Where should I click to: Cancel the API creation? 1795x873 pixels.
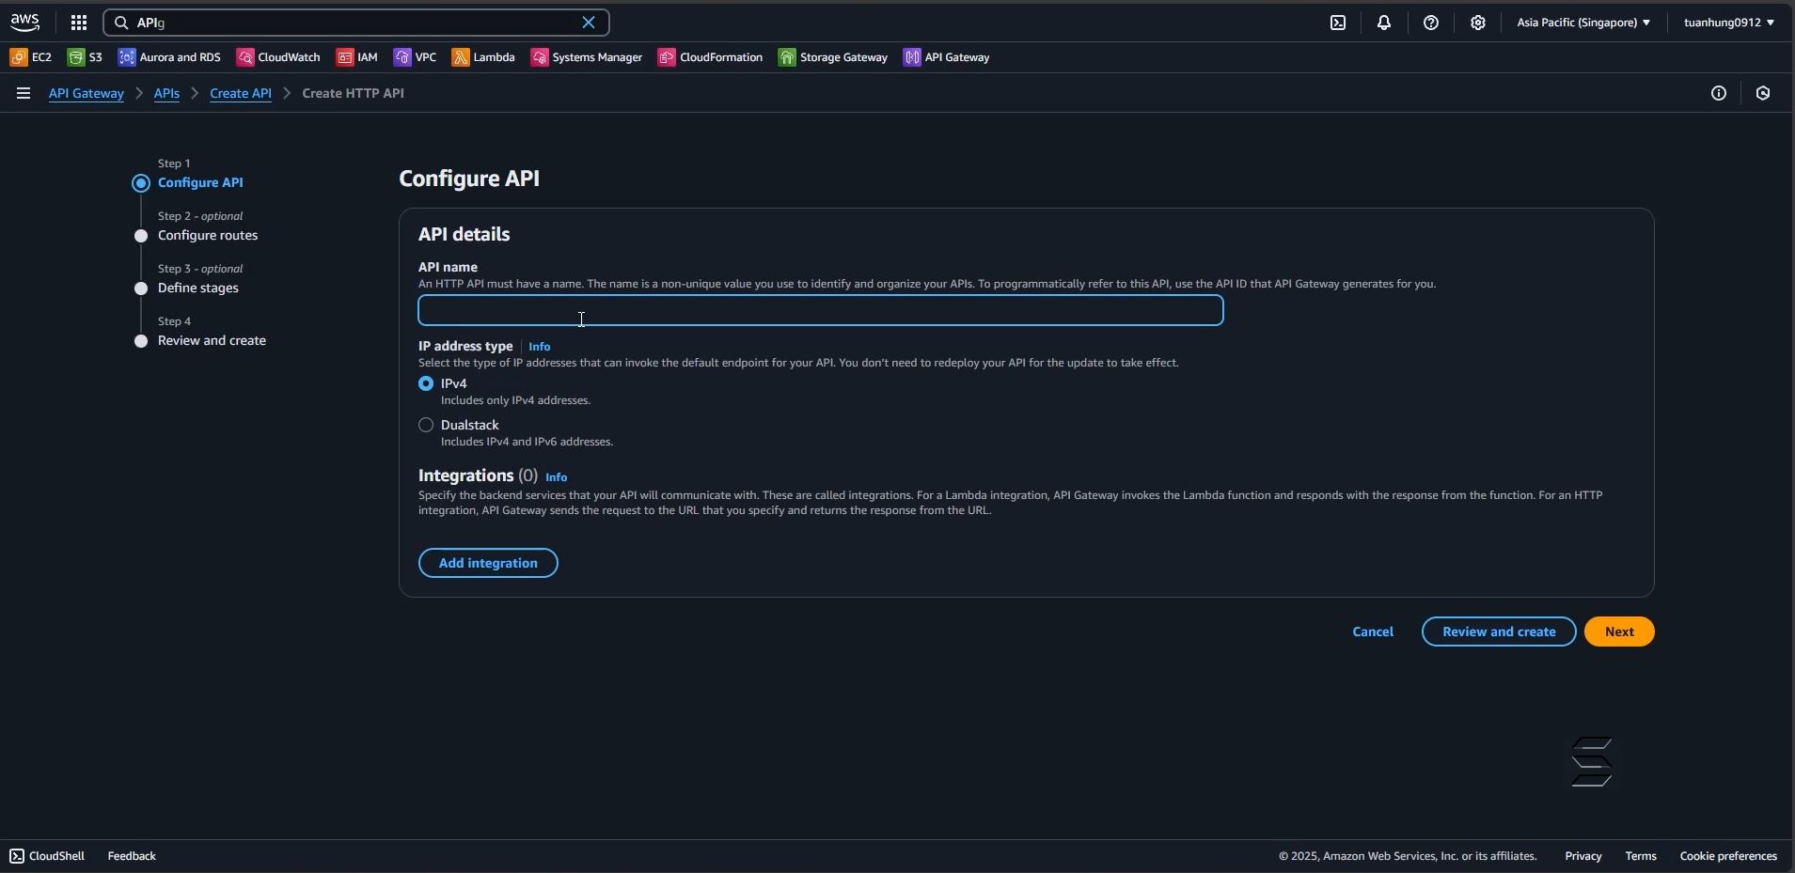tap(1373, 631)
